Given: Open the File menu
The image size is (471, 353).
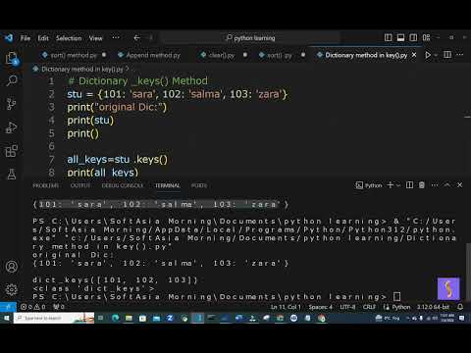Looking at the screenshot, I should coord(26,38).
